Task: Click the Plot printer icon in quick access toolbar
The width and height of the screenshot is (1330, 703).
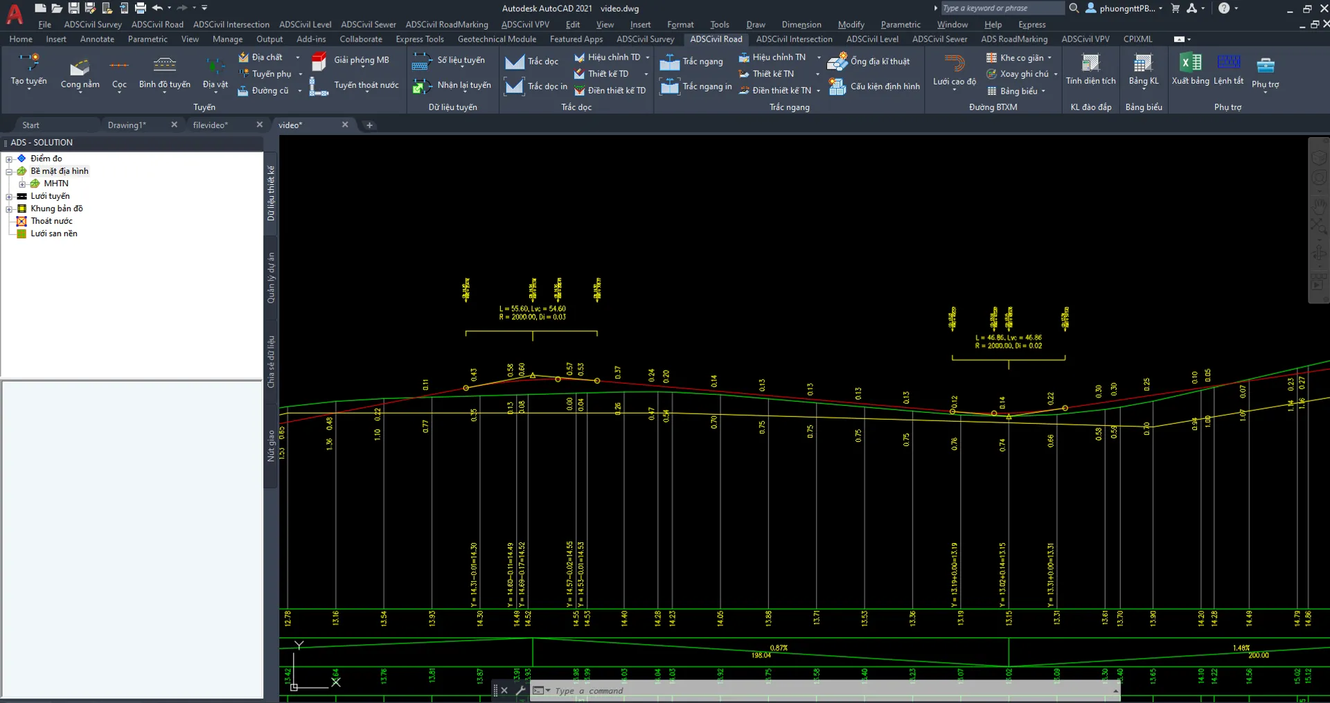Action: [140, 8]
